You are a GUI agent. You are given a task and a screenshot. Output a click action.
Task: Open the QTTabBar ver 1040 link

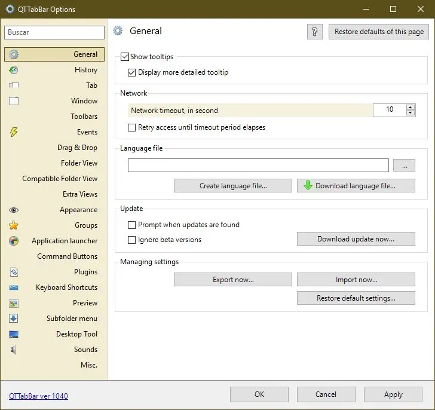38,396
